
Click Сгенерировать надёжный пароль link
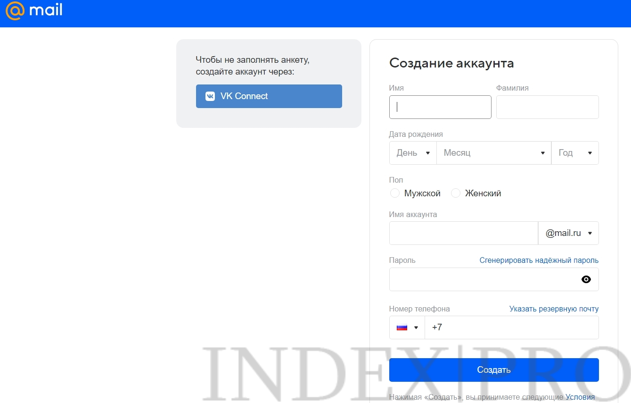point(539,260)
